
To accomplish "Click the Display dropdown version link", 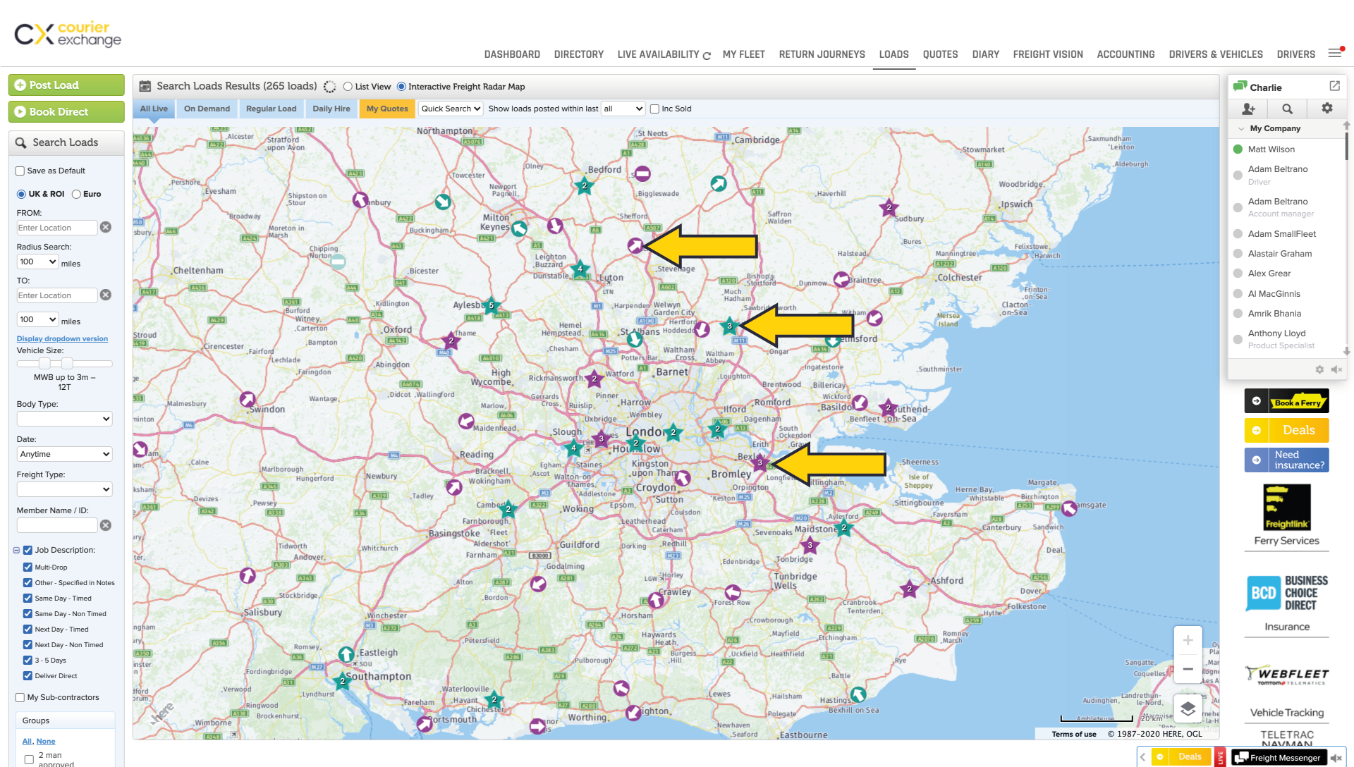I will pyautogui.click(x=62, y=338).
